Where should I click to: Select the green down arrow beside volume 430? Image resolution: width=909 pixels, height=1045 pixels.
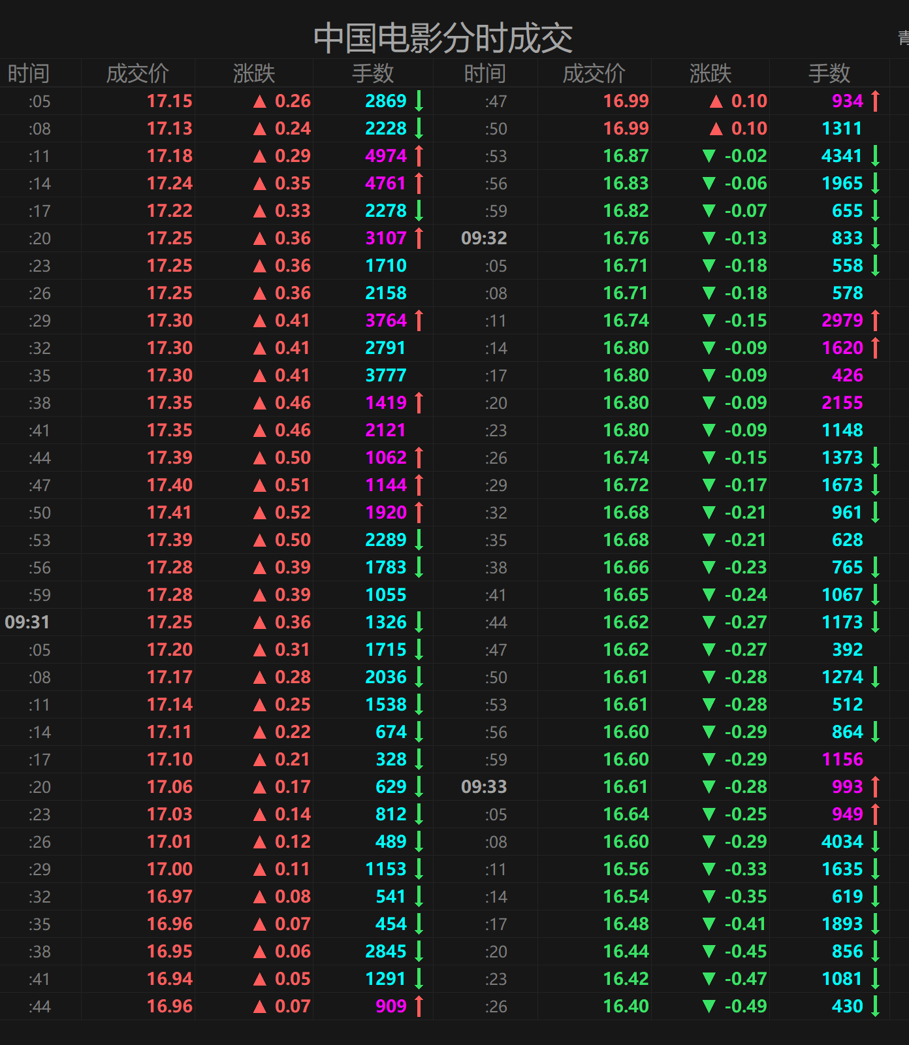876,1006
